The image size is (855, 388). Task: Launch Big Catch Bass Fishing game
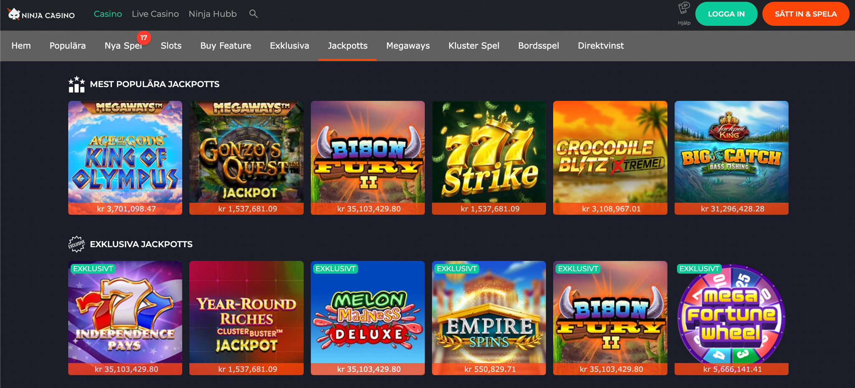tap(731, 158)
